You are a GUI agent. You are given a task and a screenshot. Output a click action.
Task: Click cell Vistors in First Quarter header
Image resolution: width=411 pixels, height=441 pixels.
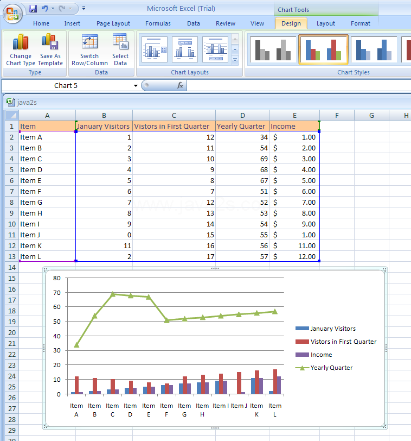[x=174, y=127]
